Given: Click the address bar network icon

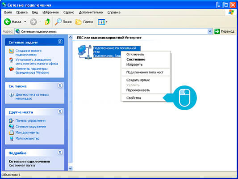Looking at the screenshot, I should pyautogui.click(x=18, y=31).
